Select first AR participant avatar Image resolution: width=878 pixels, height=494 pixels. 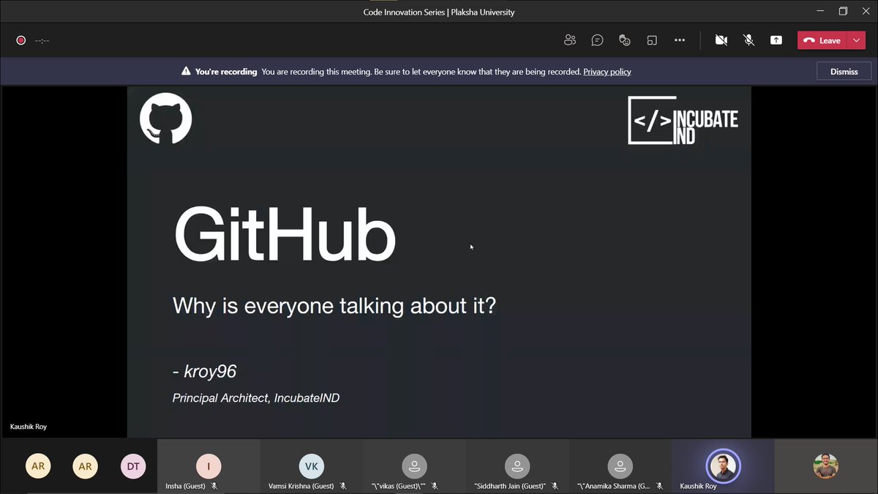(x=38, y=466)
